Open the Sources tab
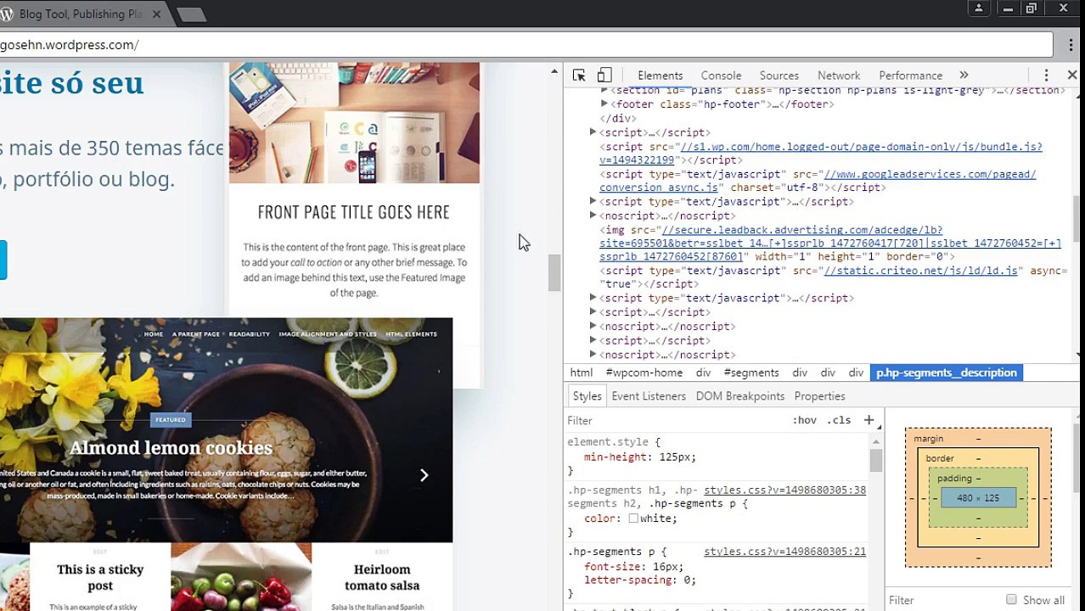Screen dimensions: 1085x611 tap(779, 76)
